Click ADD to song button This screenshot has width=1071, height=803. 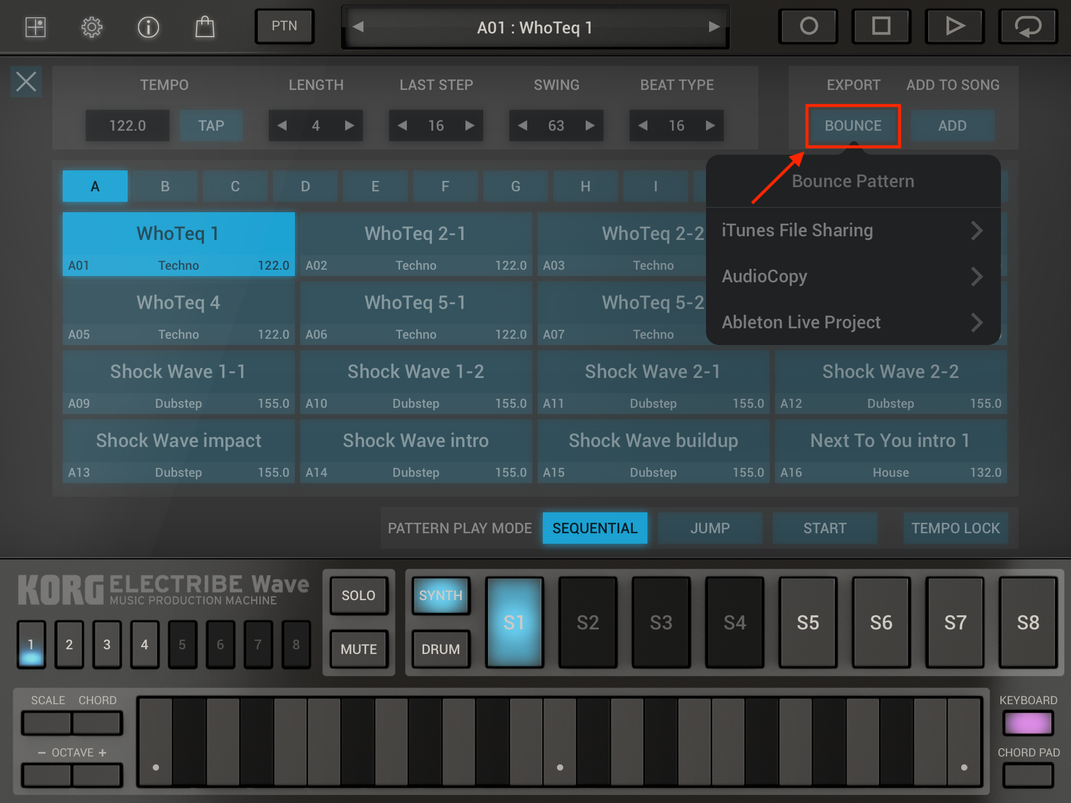click(952, 125)
